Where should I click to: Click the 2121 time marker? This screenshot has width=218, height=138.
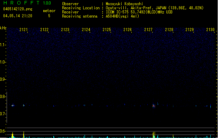24,30
